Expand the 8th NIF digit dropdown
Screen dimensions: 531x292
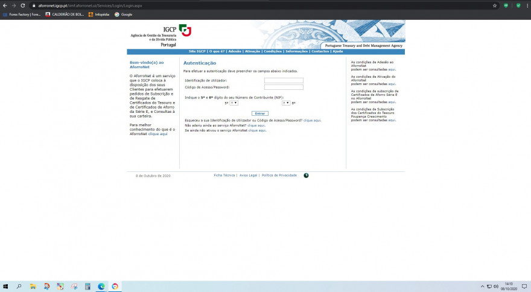[286, 103]
